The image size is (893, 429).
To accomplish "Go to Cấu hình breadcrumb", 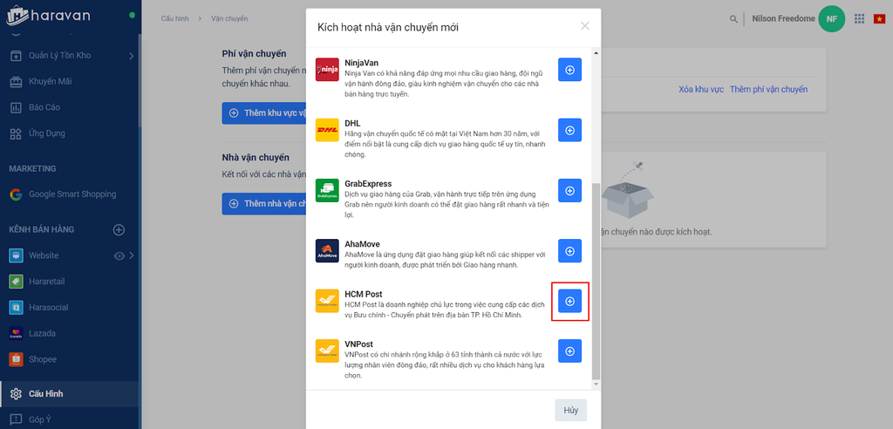I will (174, 19).
